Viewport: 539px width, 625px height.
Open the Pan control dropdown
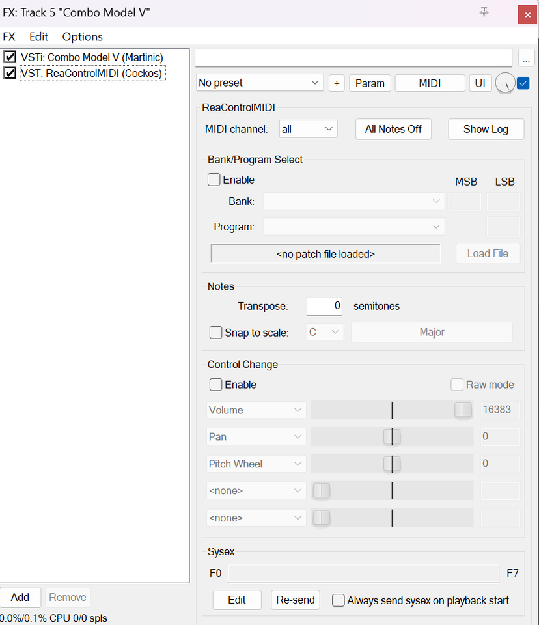[x=256, y=437]
